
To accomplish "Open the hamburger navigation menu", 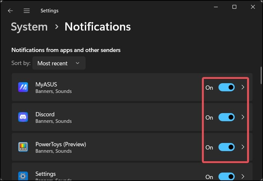I will click(27, 11).
